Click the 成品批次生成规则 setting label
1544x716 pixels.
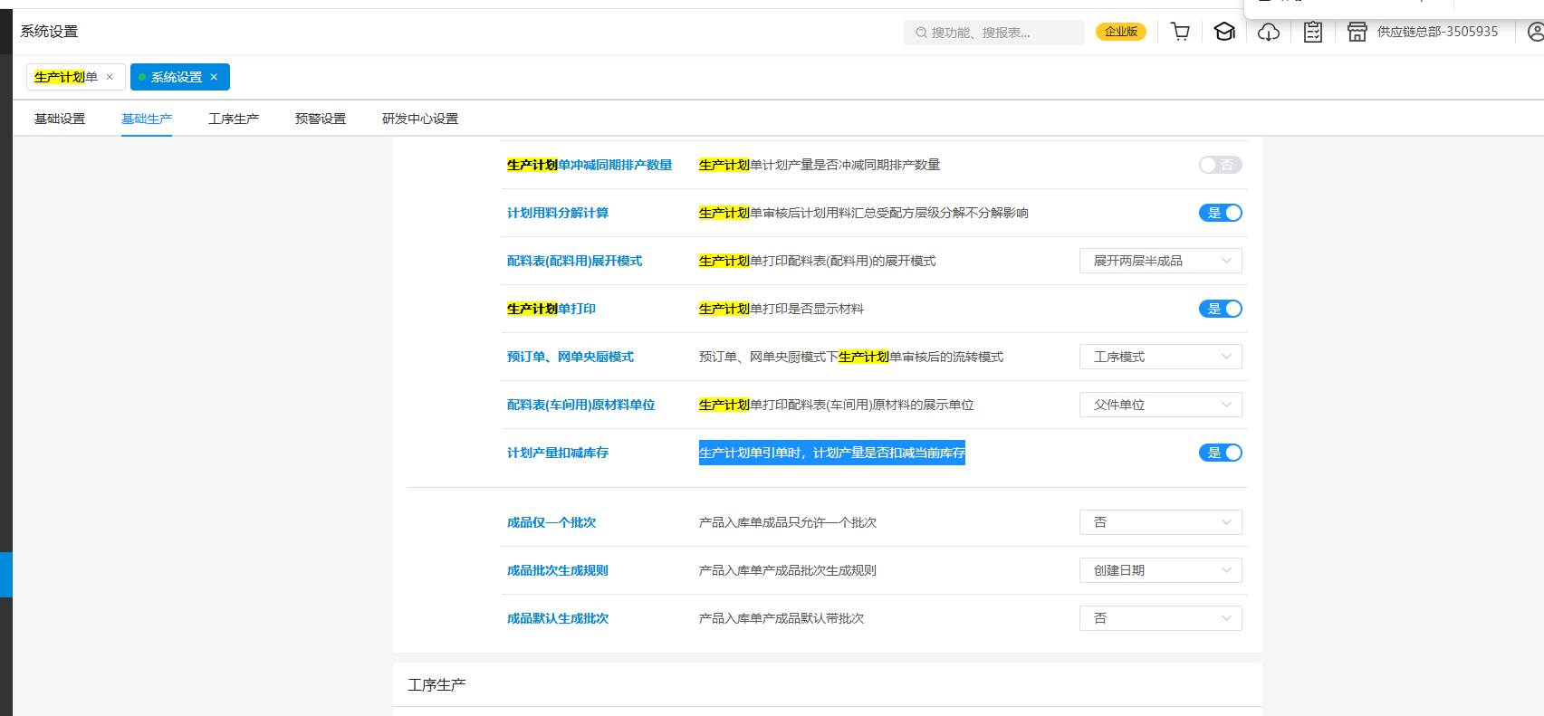click(x=558, y=570)
